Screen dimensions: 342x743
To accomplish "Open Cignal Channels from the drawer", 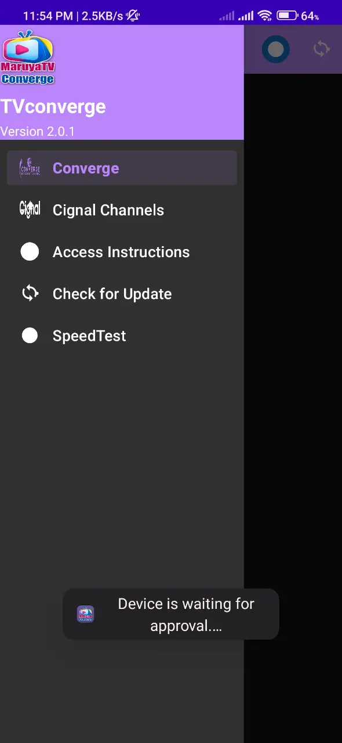I will (x=122, y=210).
